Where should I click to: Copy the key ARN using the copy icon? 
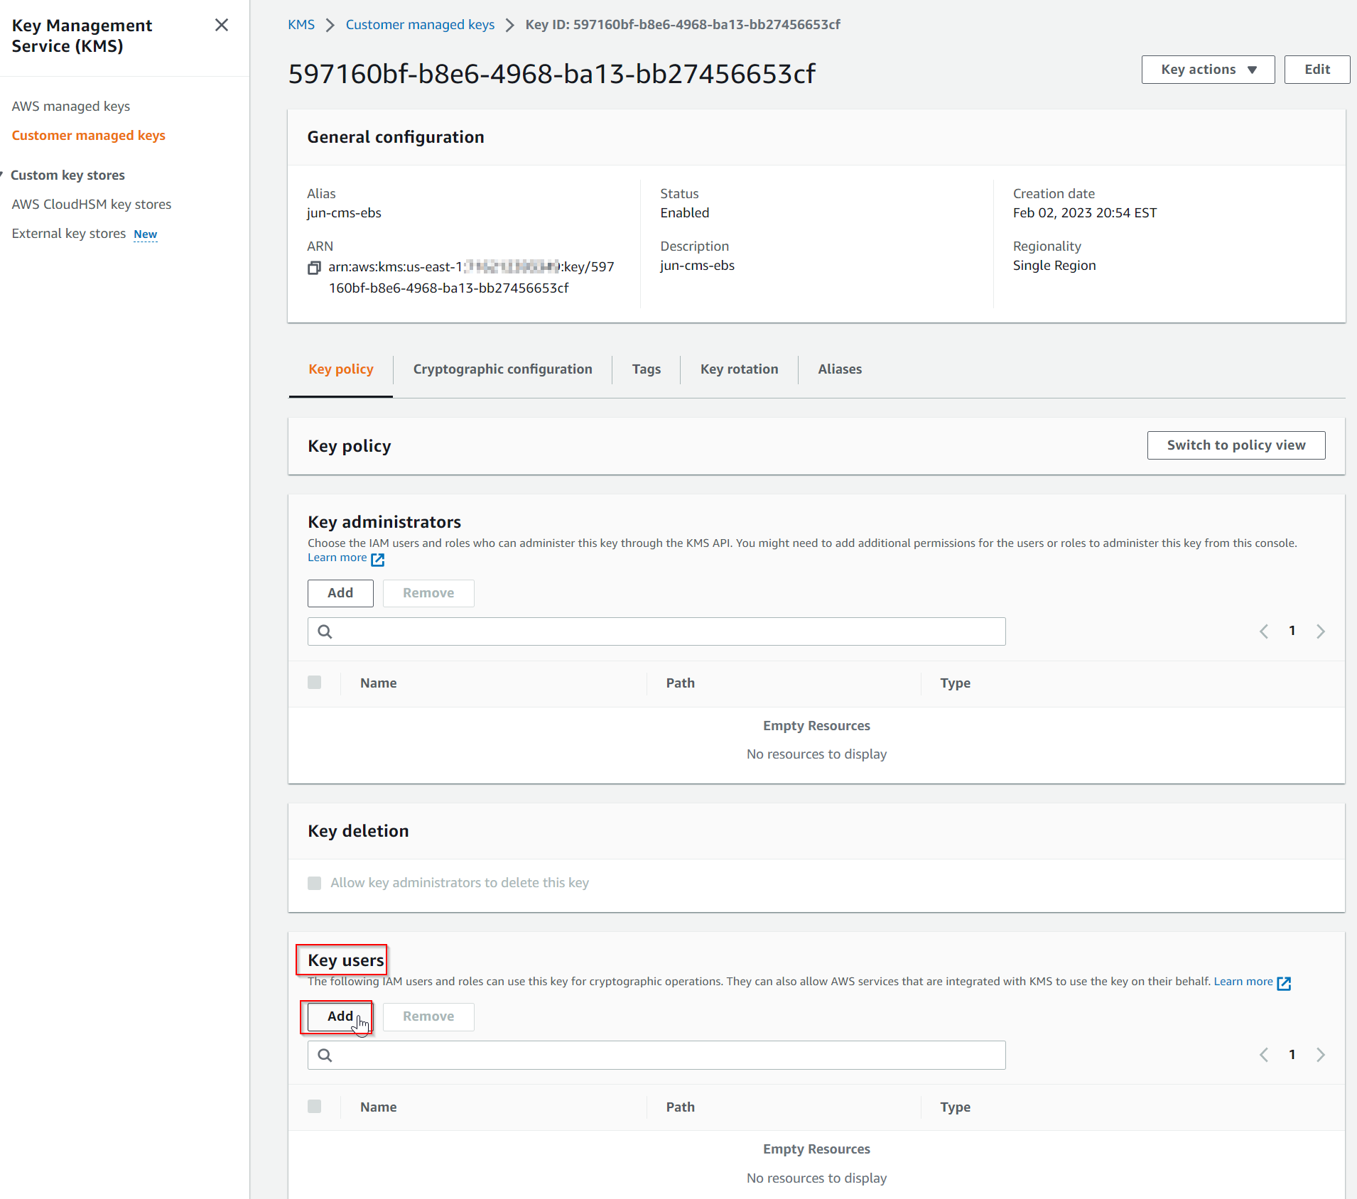point(313,268)
